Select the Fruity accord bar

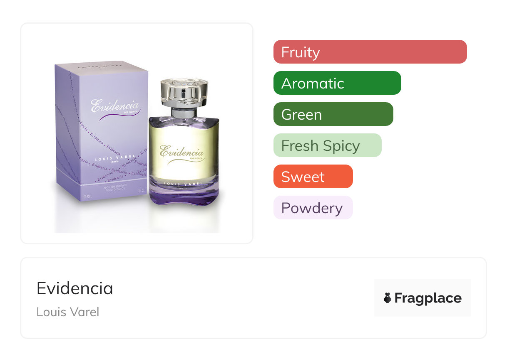point(370,52)
